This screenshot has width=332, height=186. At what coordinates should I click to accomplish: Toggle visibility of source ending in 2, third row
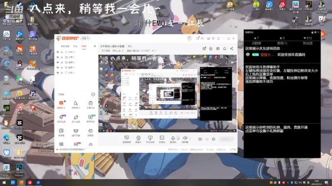(x=58, y=62)
